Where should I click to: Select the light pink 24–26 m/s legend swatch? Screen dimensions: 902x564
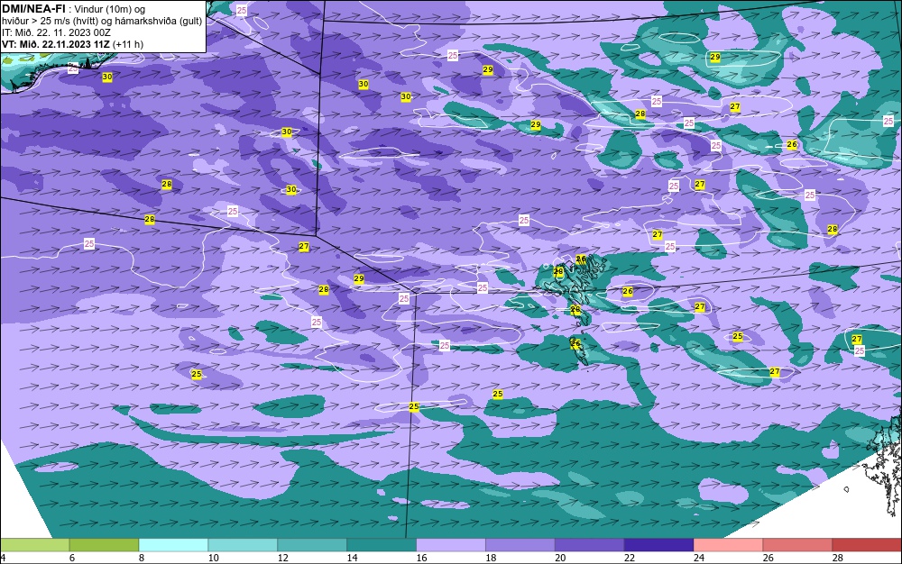728,545
